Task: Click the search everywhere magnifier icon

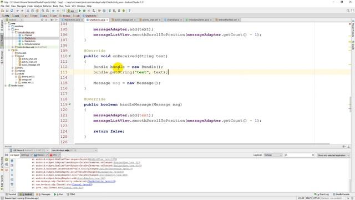Action: [348, 11]
